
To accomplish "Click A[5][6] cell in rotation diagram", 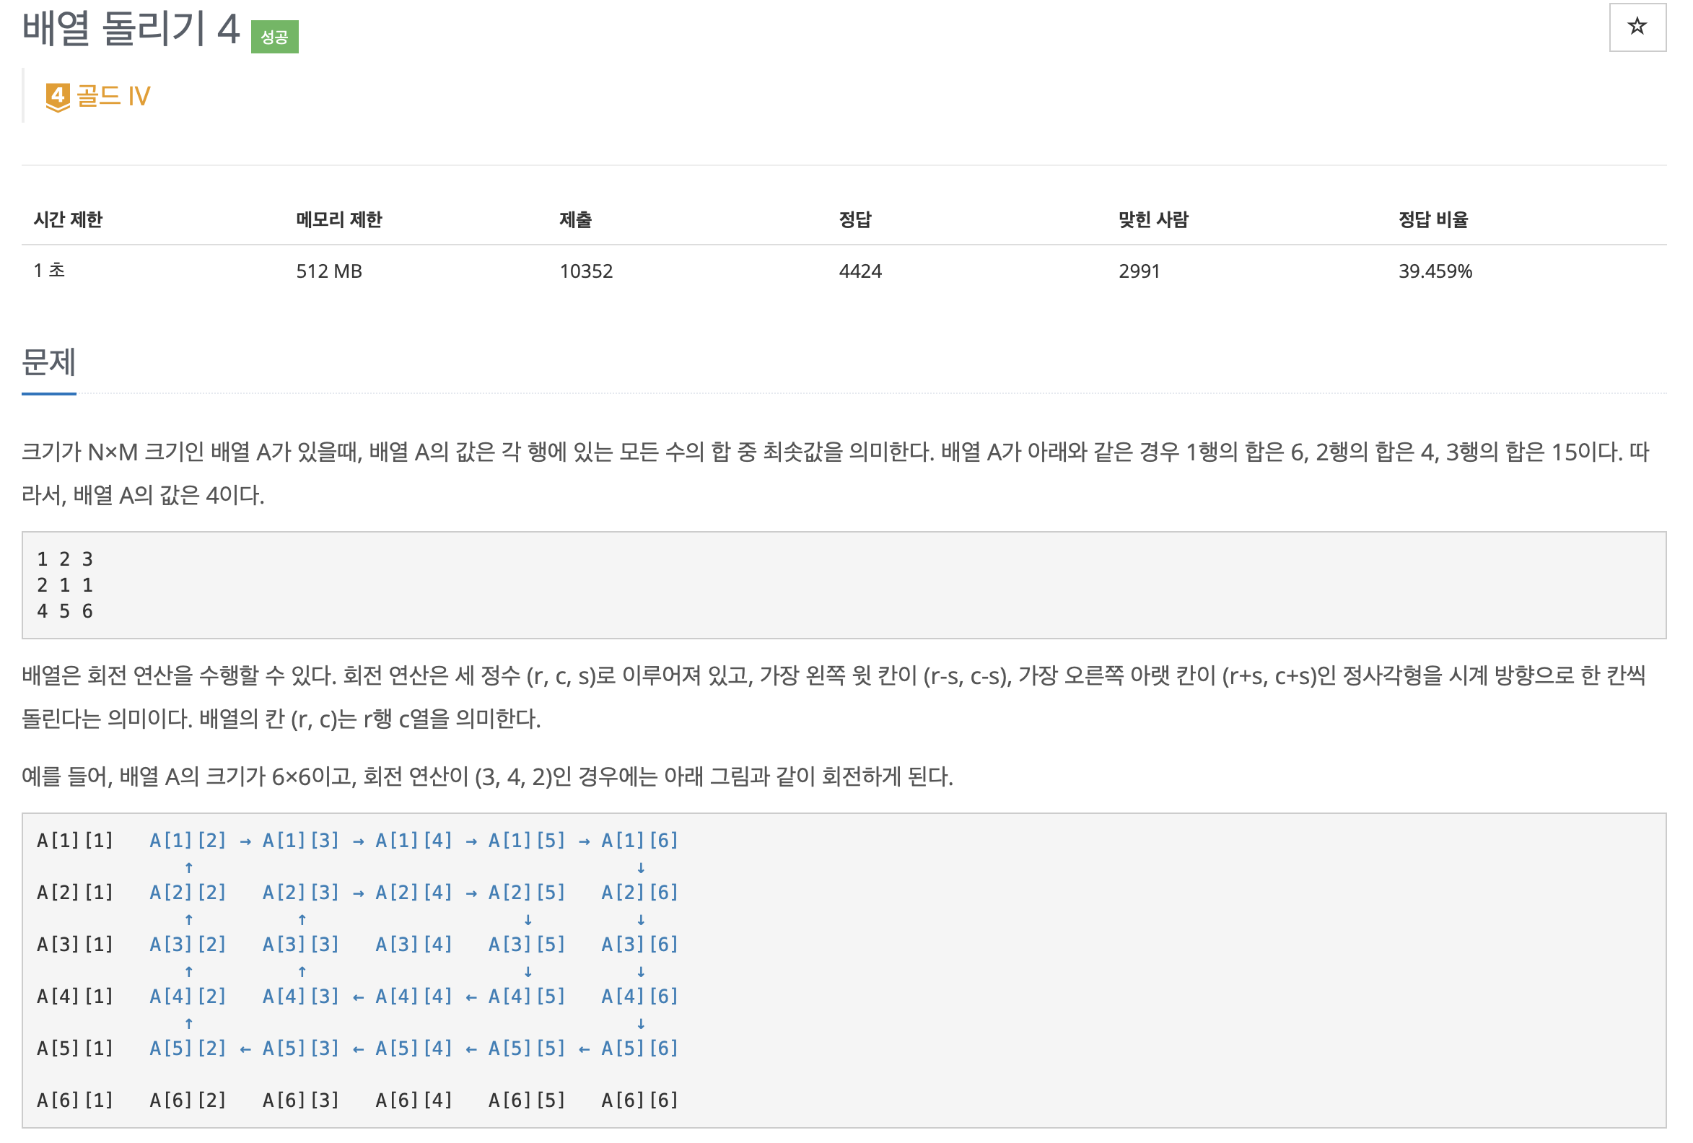I will [x=639, y=1048].
